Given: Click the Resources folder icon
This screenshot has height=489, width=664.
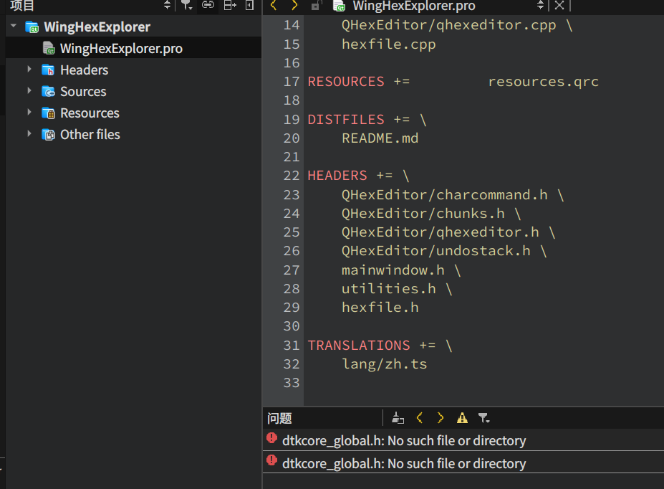Looking at the screenshot, I should (x=48, y=113).
